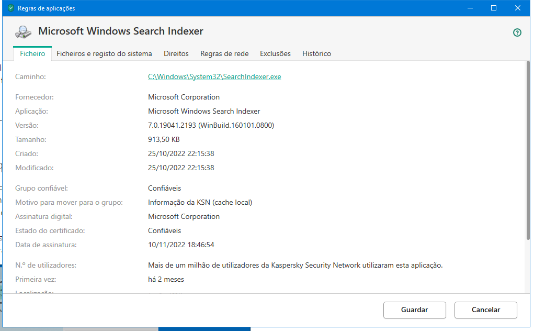Viewport: 534px width, 331px height.
Task: Click the Search Indexer magnifier application icon
Action: (23, 32)
